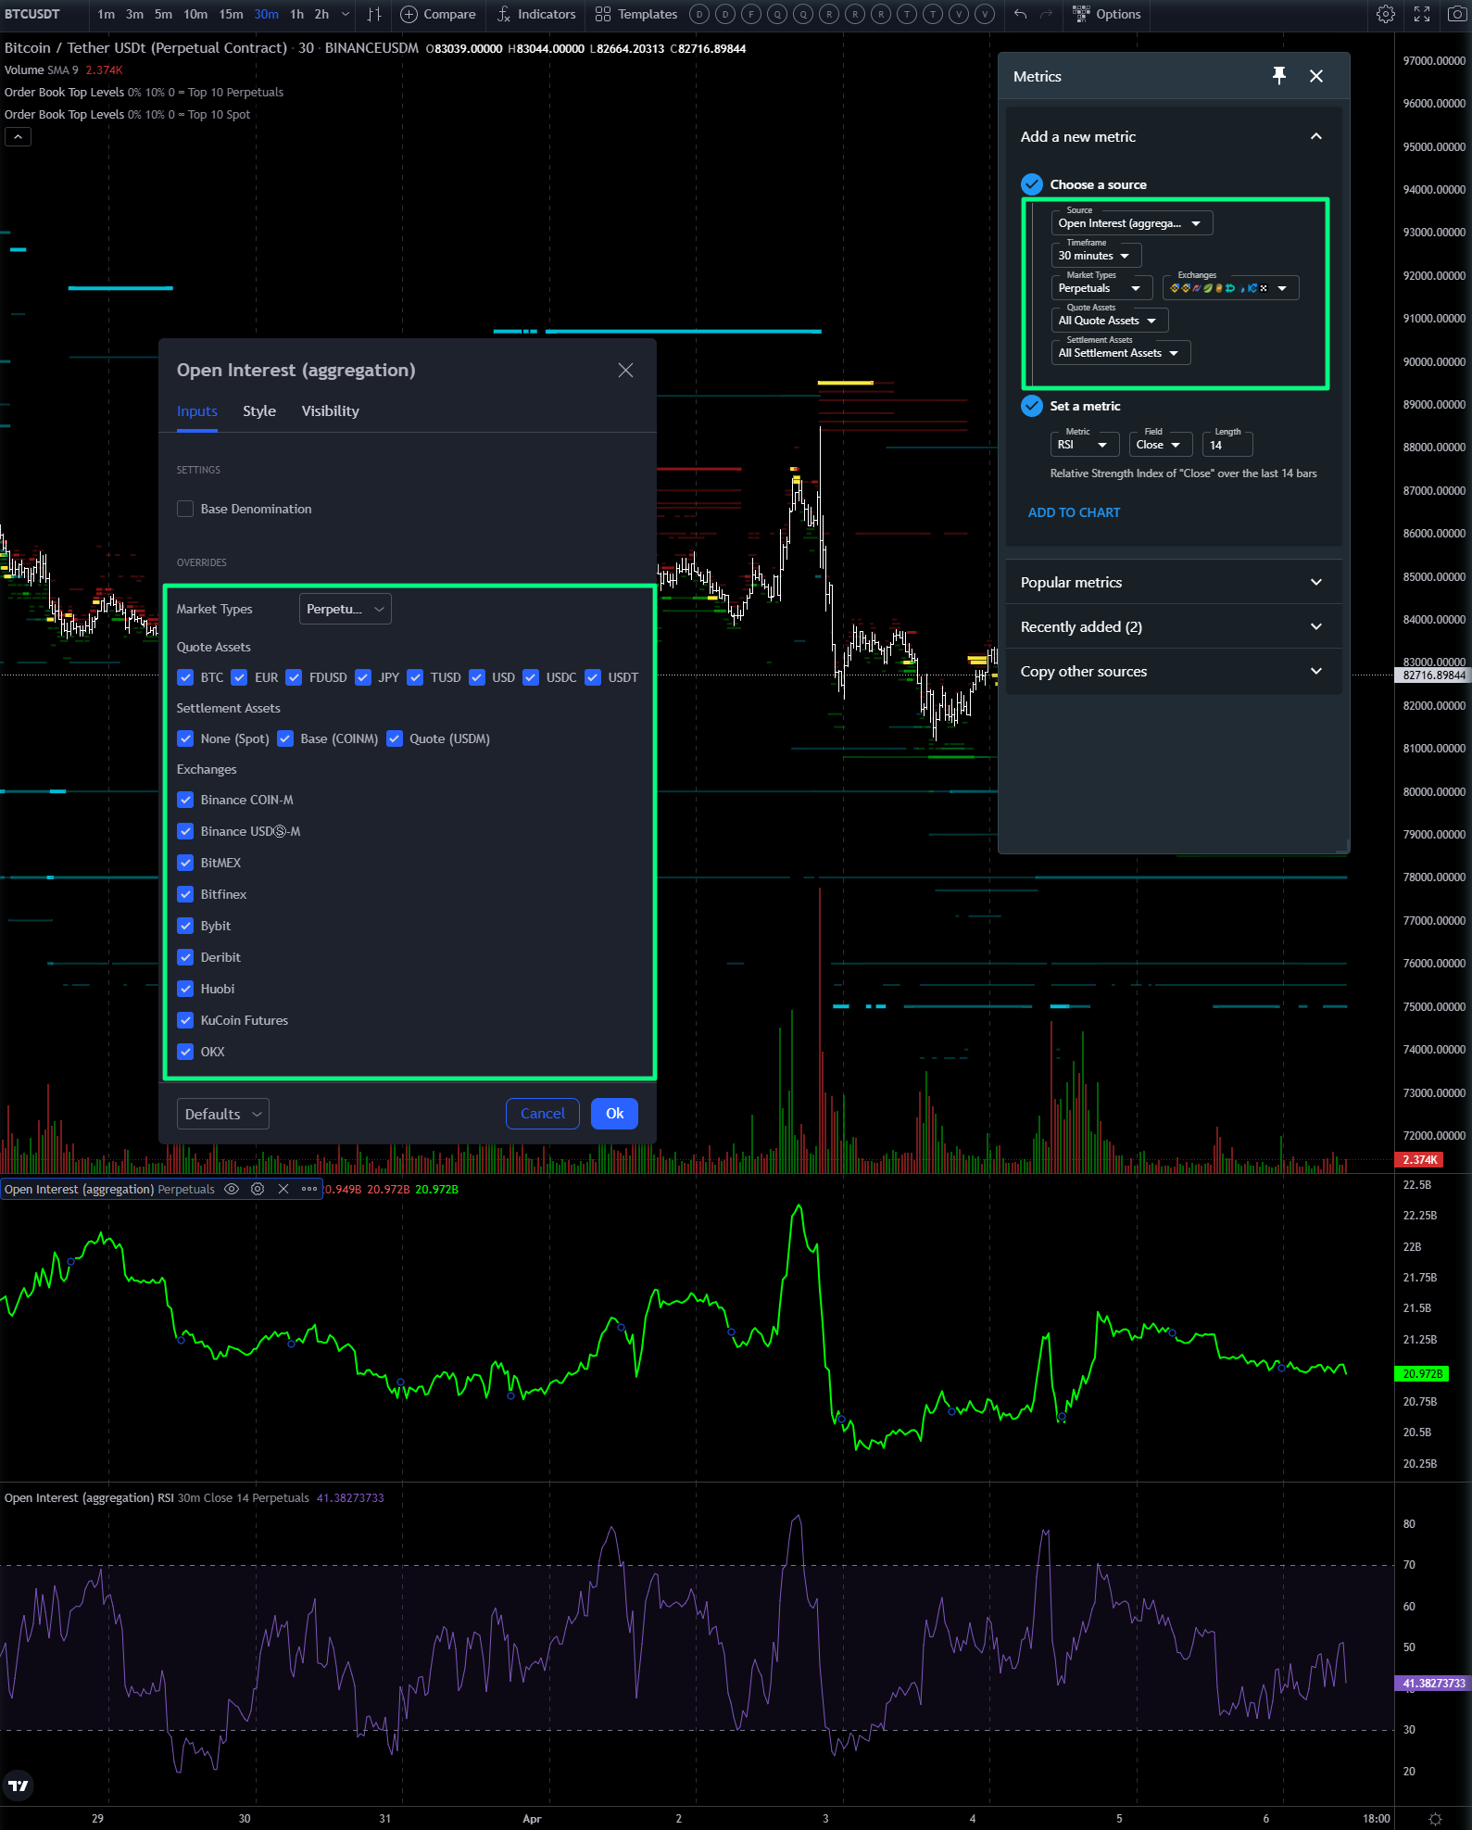
Task: Select the 15m timeframe
Action: [x=231, y=14]
